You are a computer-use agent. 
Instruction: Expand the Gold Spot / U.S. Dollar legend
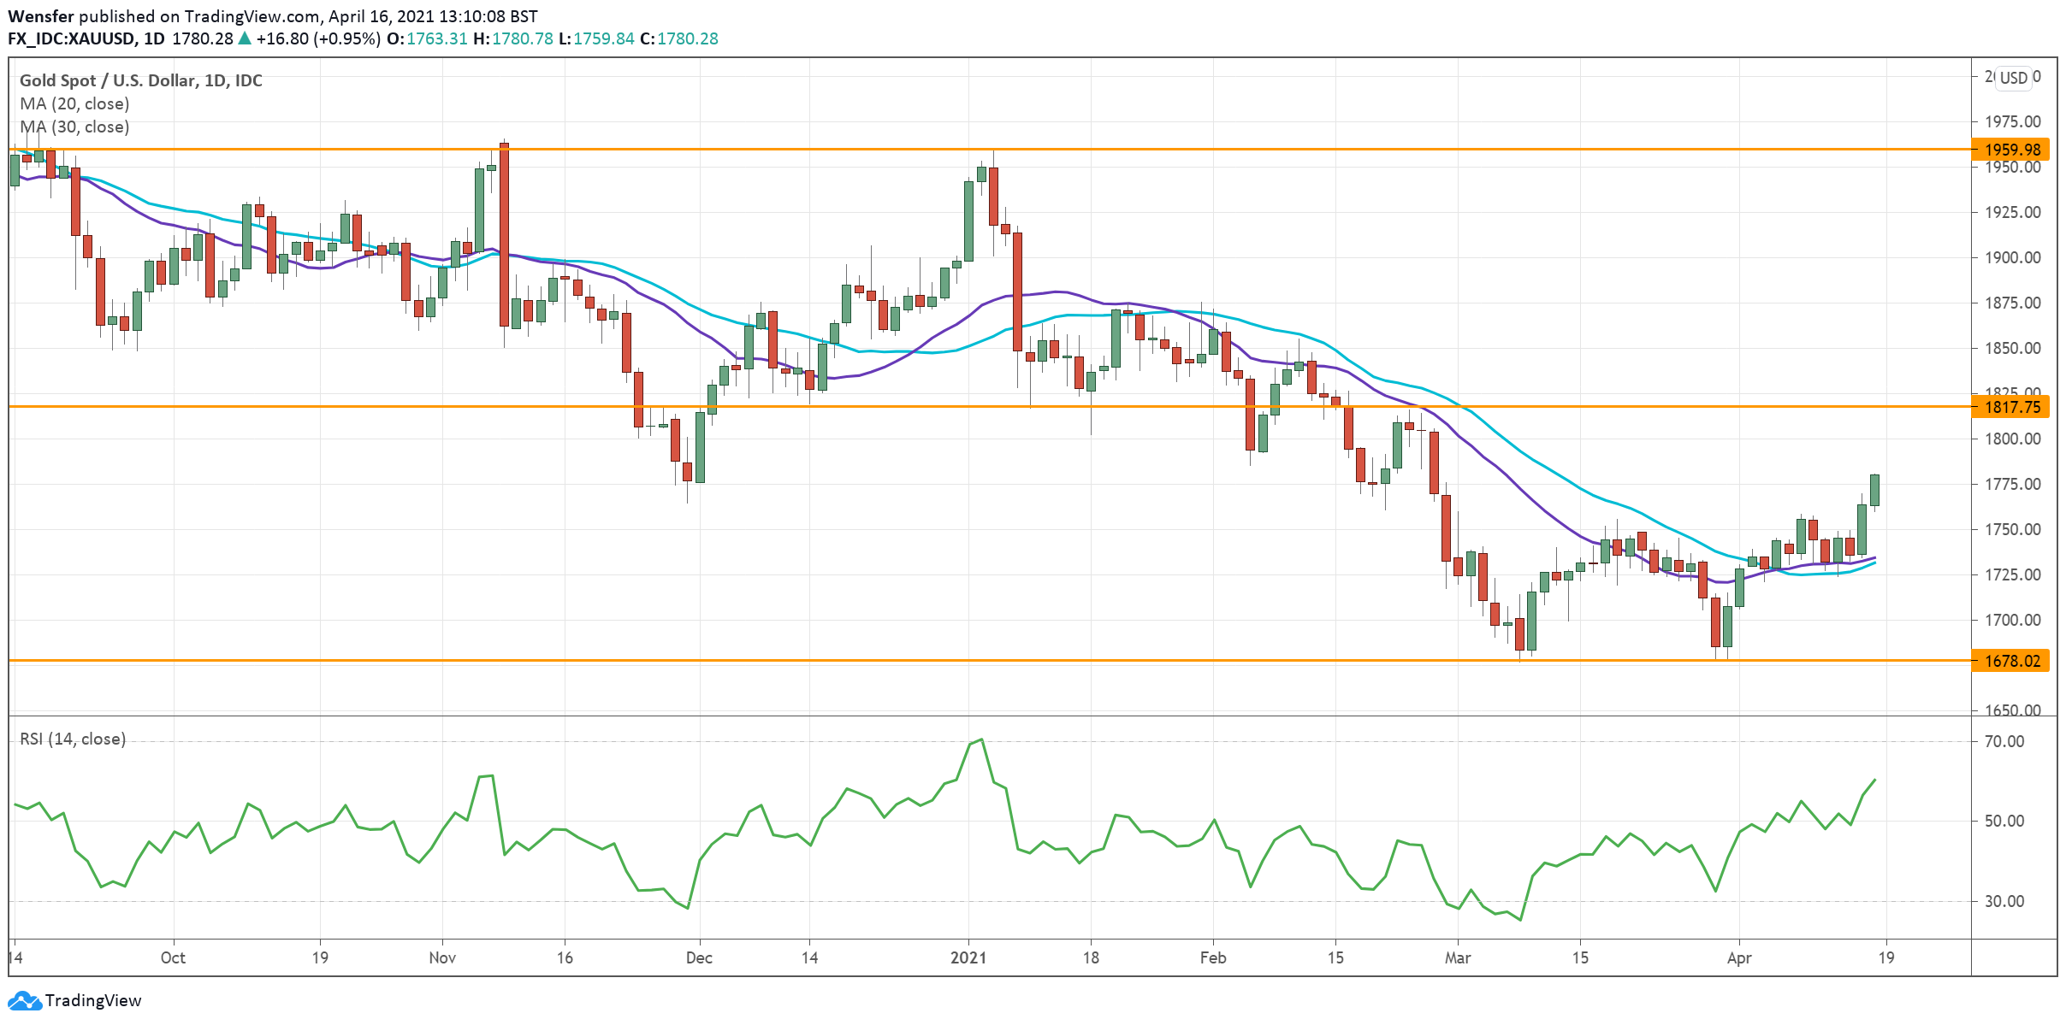(x=140, y=80)
